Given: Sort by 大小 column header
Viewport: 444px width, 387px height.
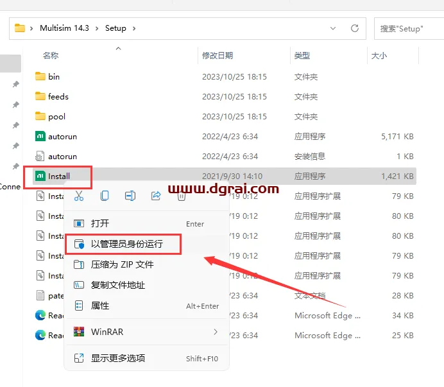Looking at the screenshot, I should (379, 55).
